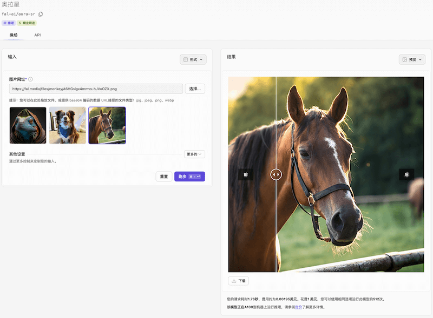Switch to the API tab
Screen dimensions: 433x318
37,35
